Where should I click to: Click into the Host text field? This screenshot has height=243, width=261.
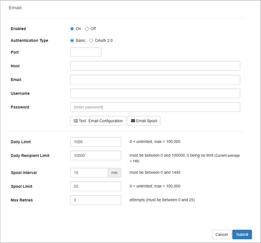pos(155,66)
